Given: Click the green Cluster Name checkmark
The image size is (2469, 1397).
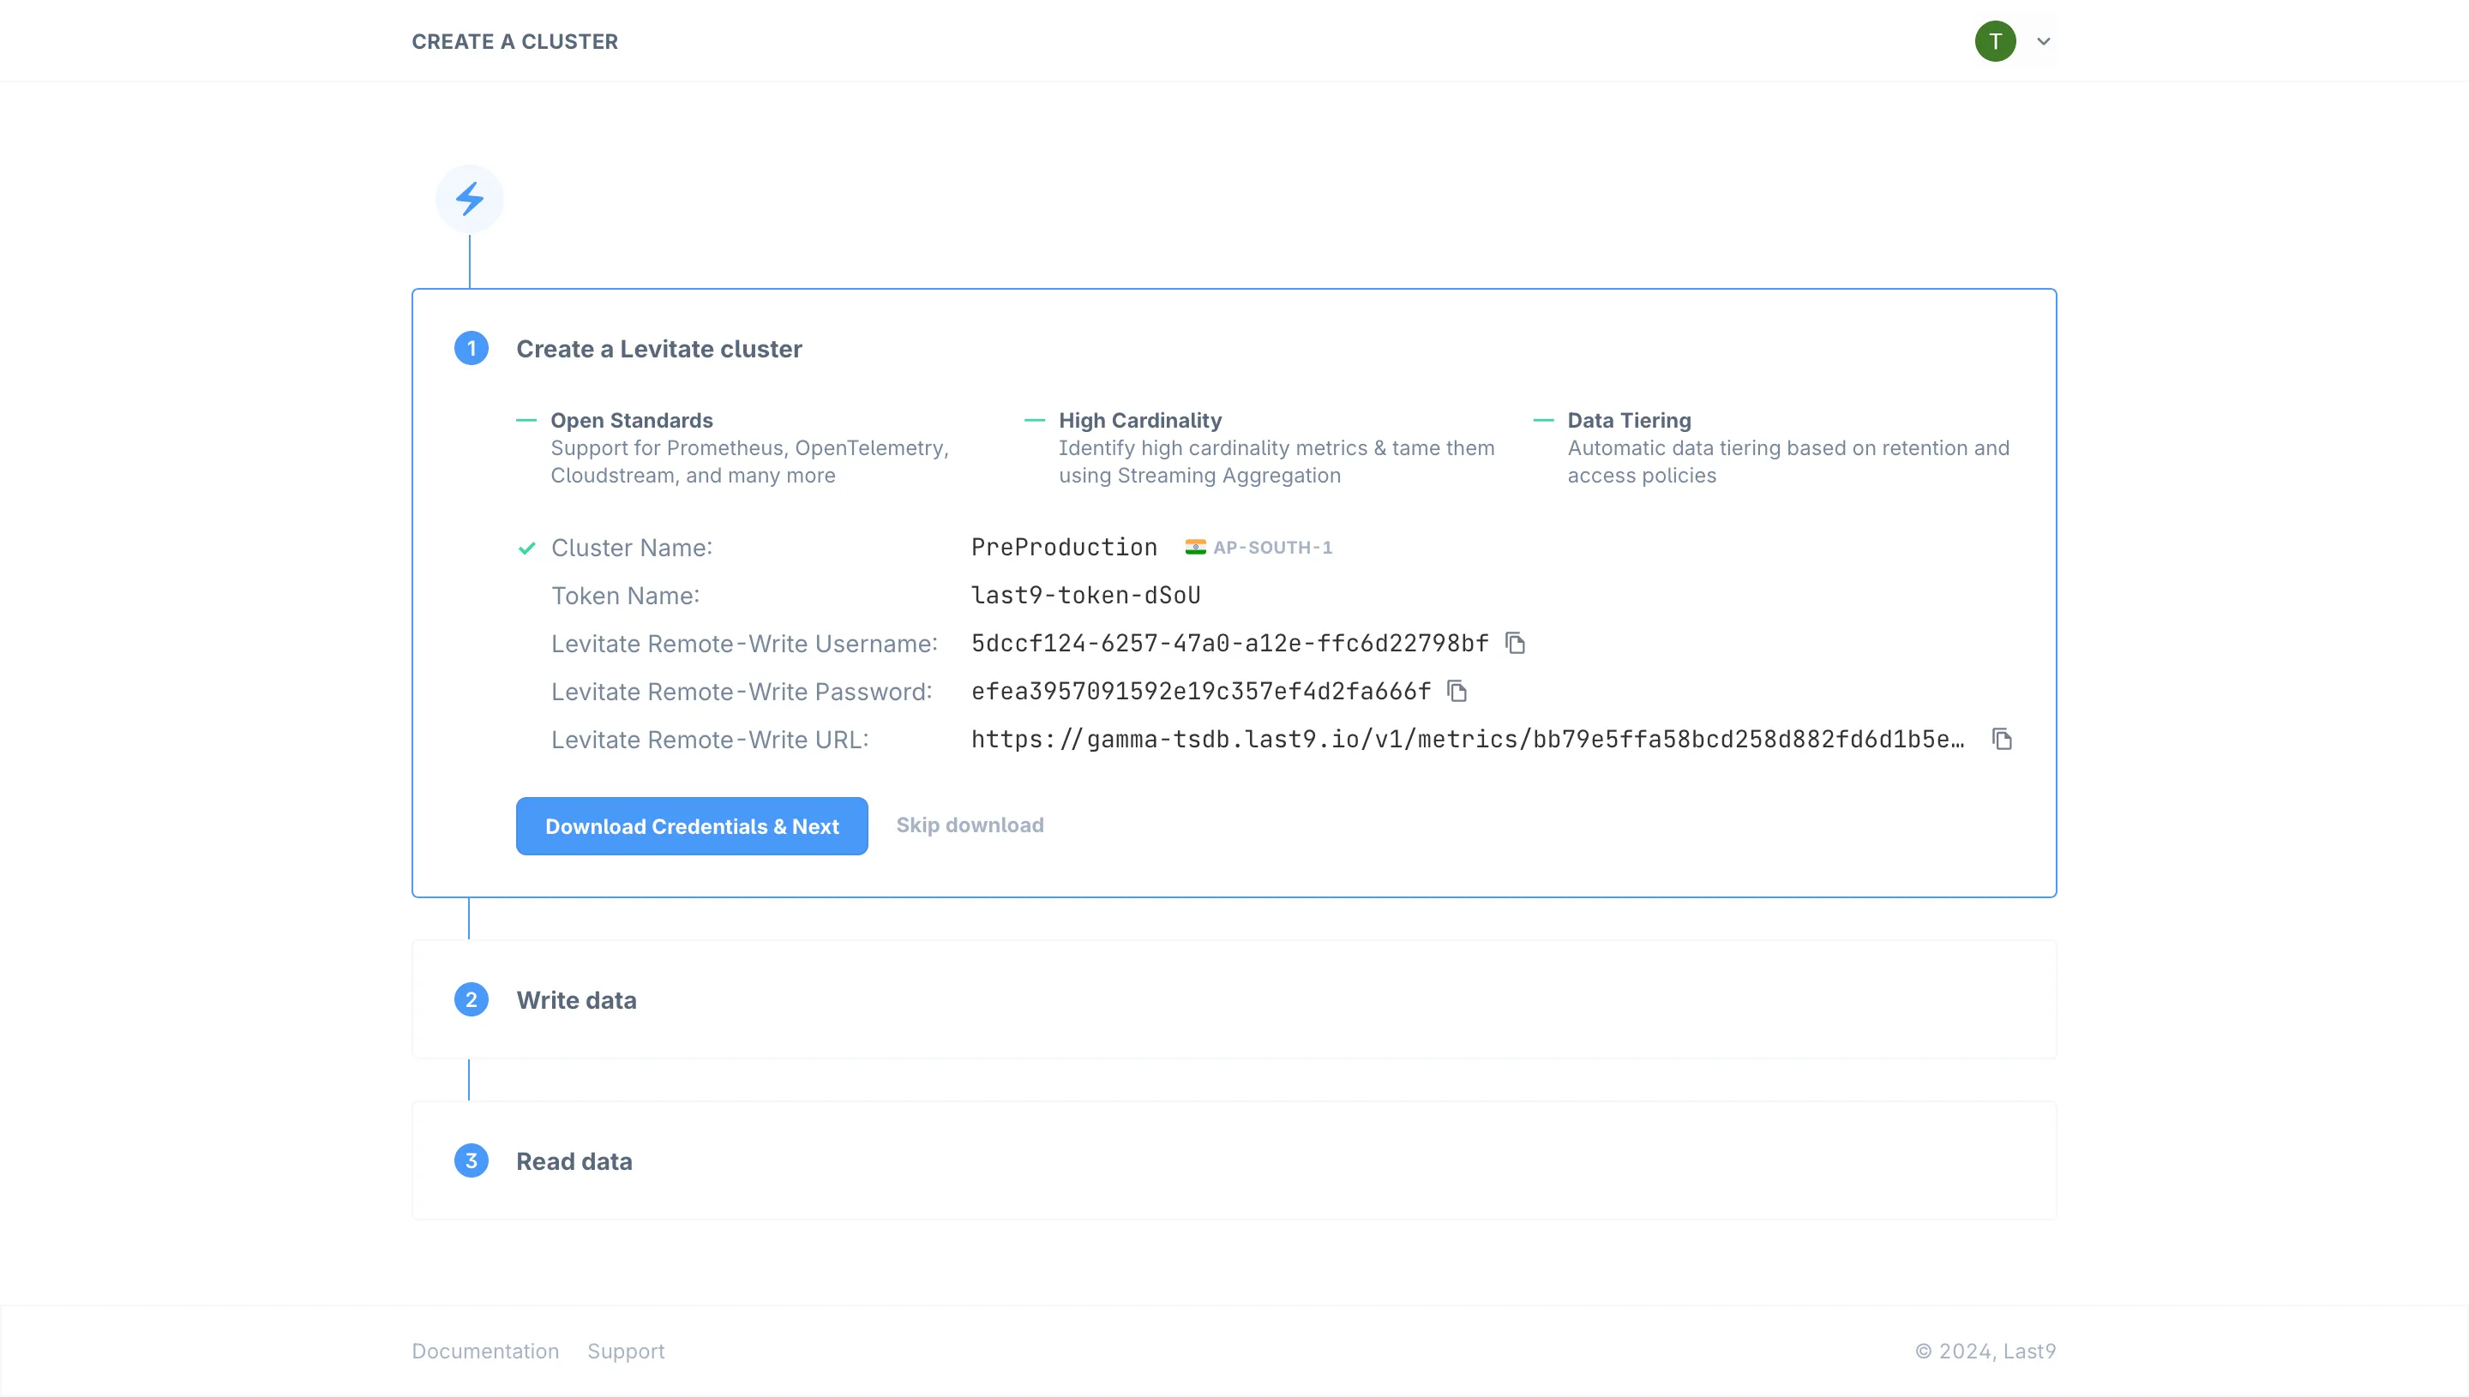Looking at the screenshot, I should coord(527,548).
